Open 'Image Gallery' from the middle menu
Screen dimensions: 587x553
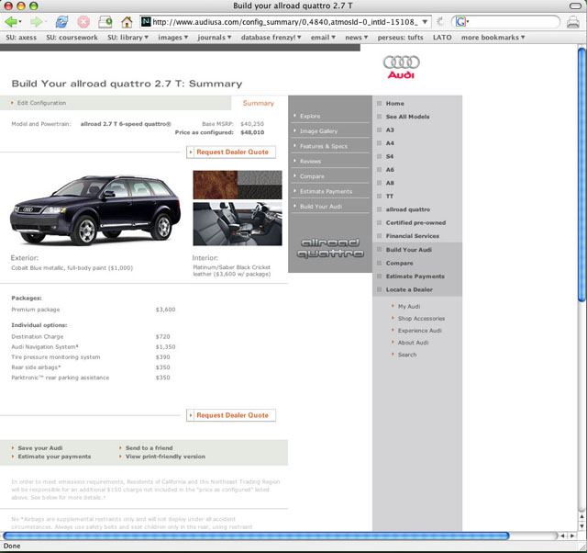318,131
